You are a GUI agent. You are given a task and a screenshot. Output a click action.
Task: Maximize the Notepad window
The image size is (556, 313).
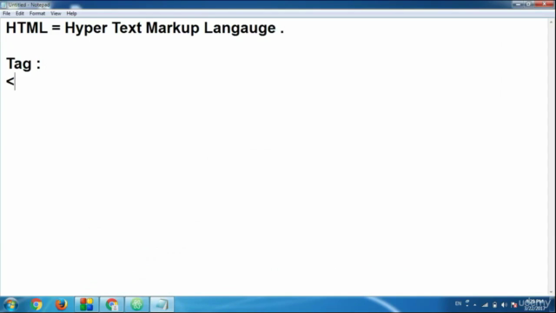(x=528, y=4)
